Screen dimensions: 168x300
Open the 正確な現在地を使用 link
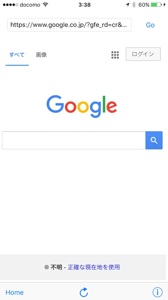[x=94, y=267]
